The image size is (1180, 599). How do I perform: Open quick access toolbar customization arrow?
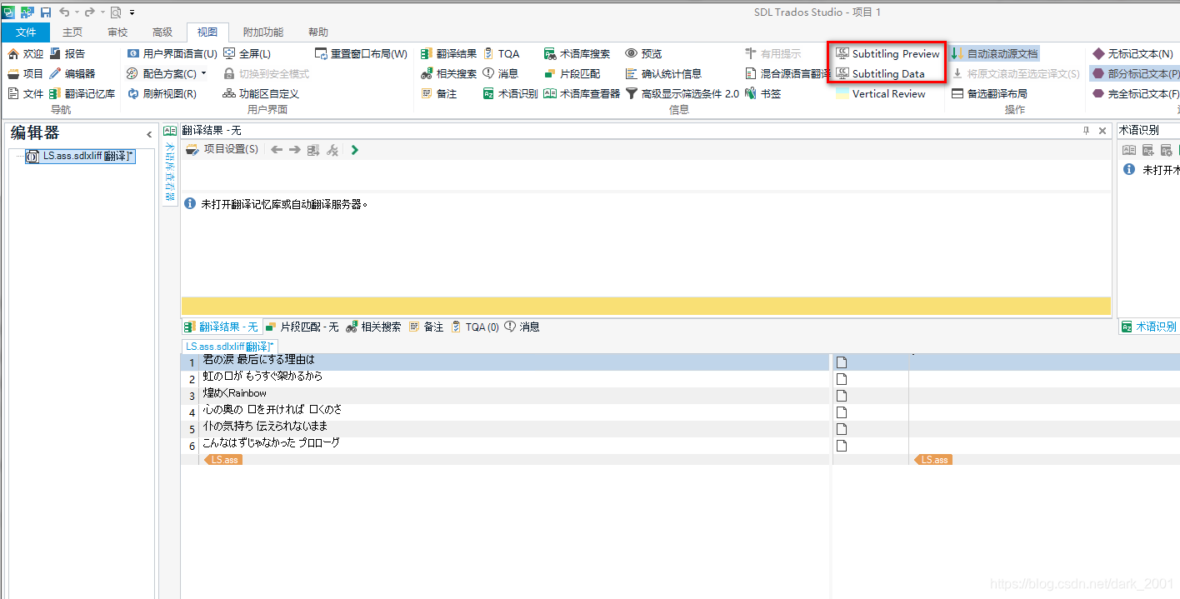coord(132,12)
